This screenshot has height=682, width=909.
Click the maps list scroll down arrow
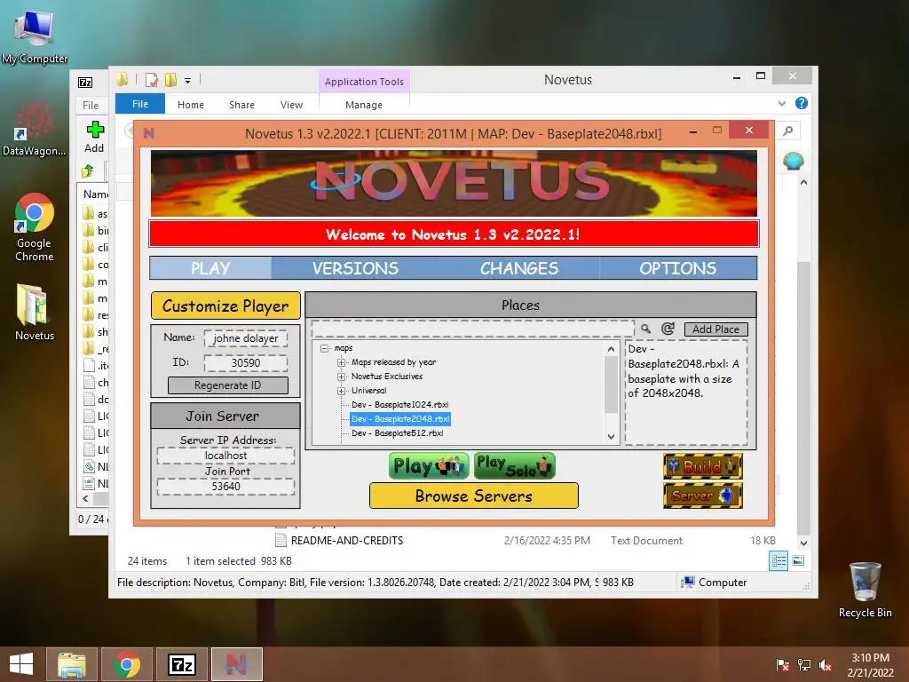pyautogui.click(x=611, y=437)
